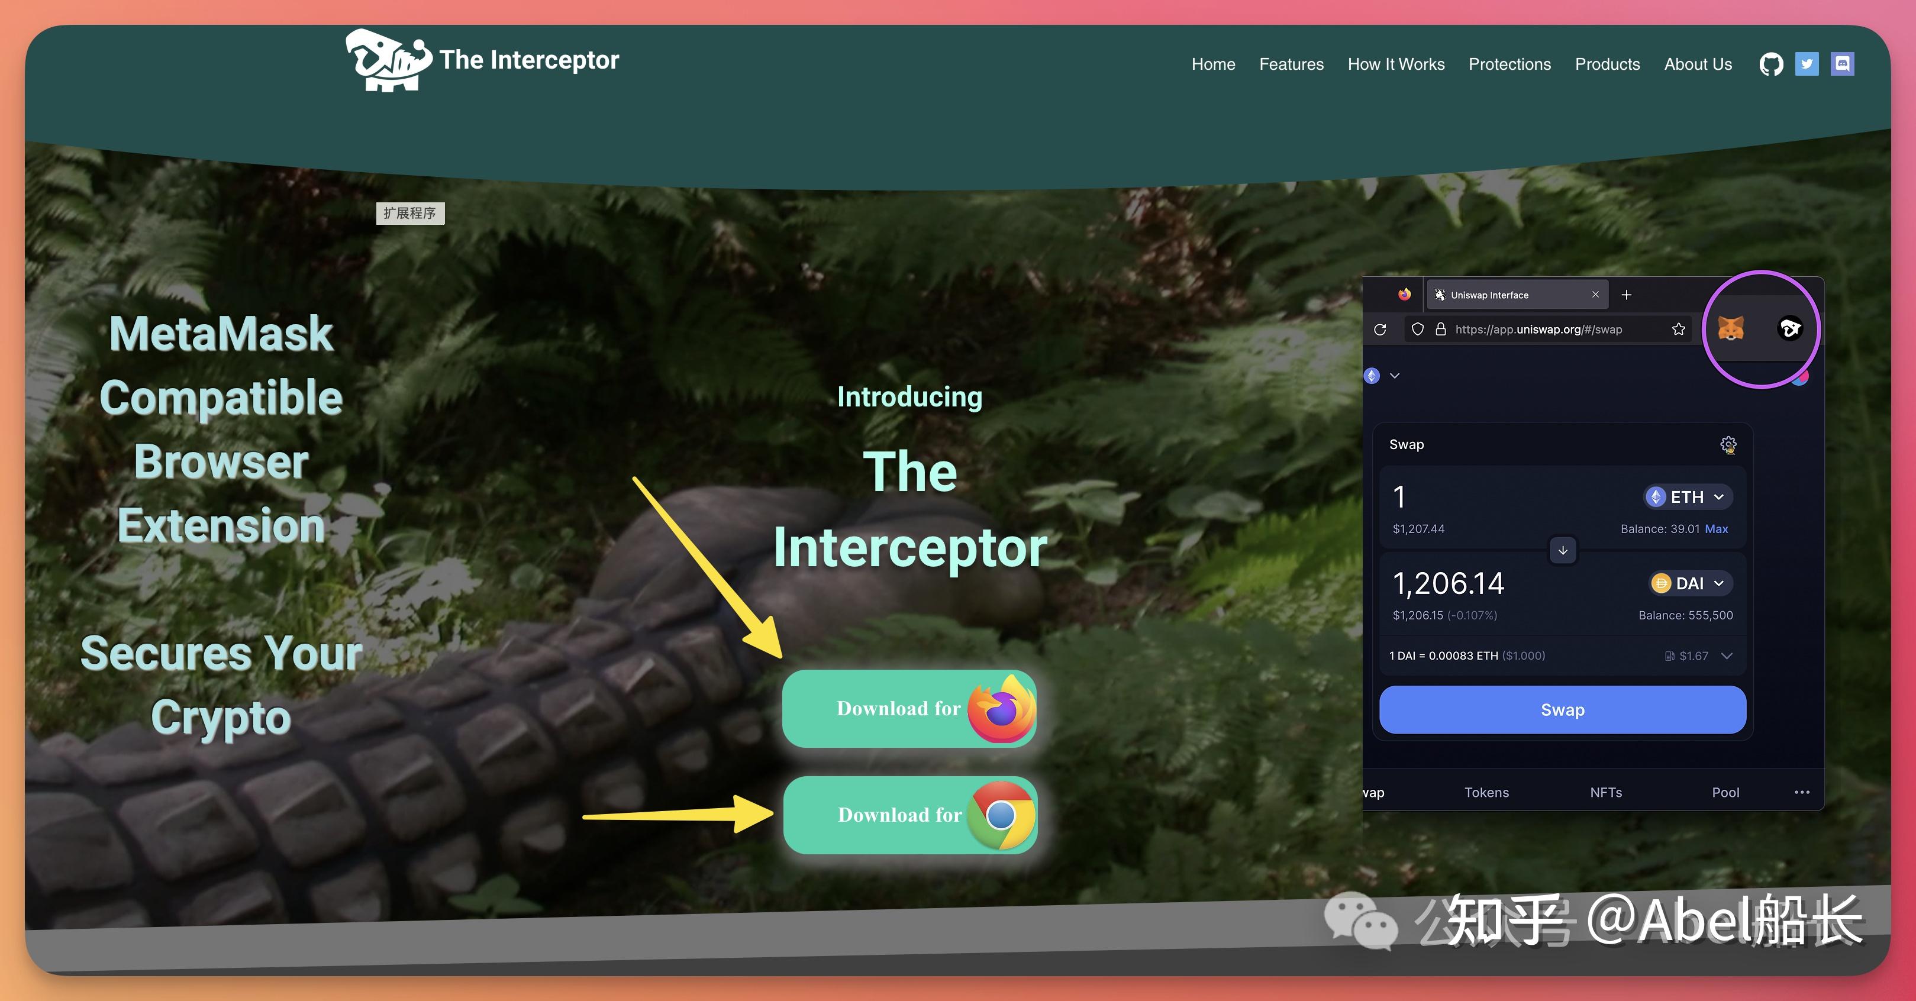
Task: Open NFTs tab in Uniswap
Action: [x=1606, y=792]
